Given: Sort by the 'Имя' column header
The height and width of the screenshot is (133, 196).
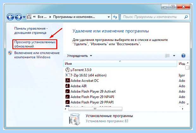Looking at the screenshot, I should (120, 64).
